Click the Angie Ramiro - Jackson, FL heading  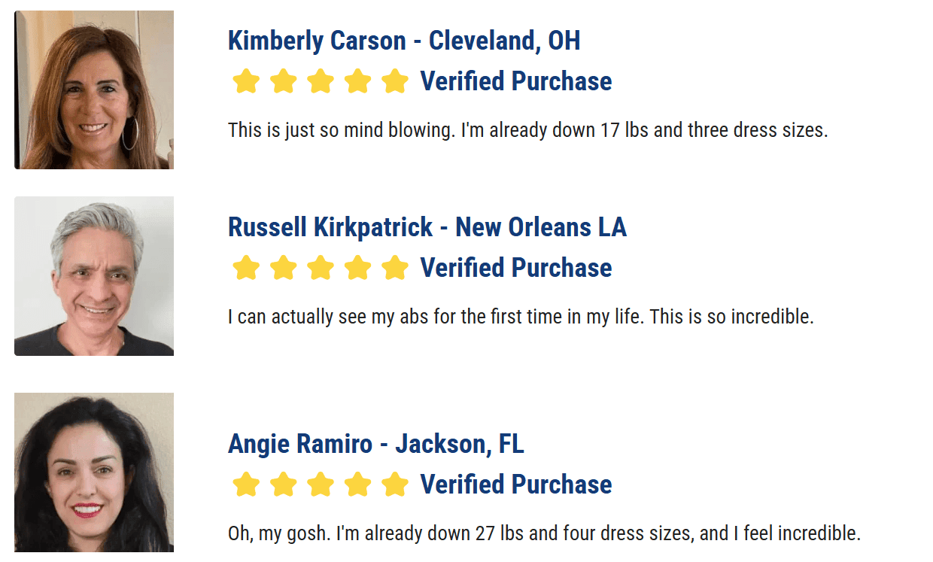click(x=375, y=444)
